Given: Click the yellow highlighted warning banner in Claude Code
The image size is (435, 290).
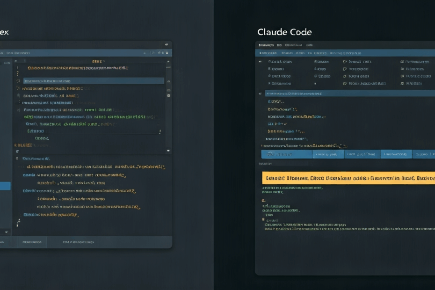Looking at the screenshot, I should (348, 179).
